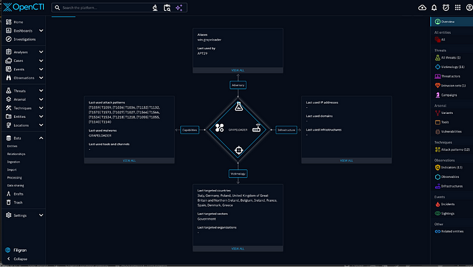
Task: Click the Adversary label box
Action: 238,85
